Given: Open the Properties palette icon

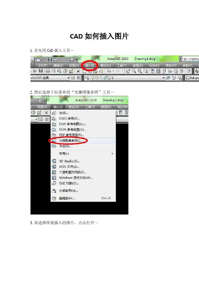Looking at the screenshot, I should [152, 71].
